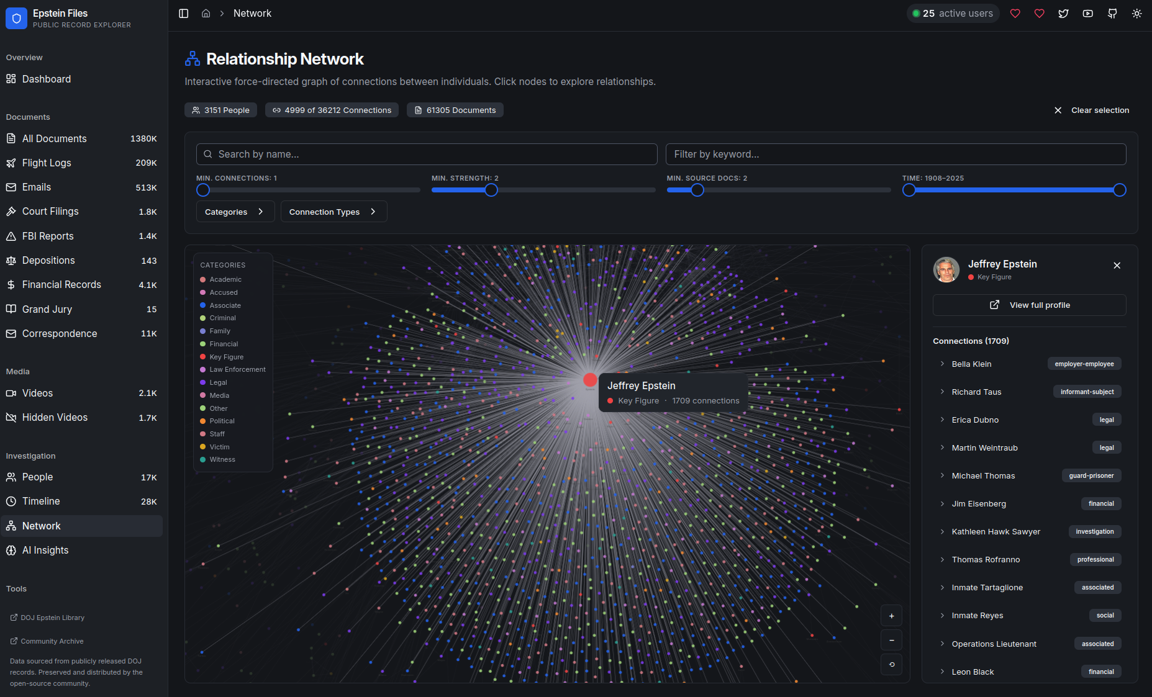Reset the graph view
1152x697 pixels.
891,664
